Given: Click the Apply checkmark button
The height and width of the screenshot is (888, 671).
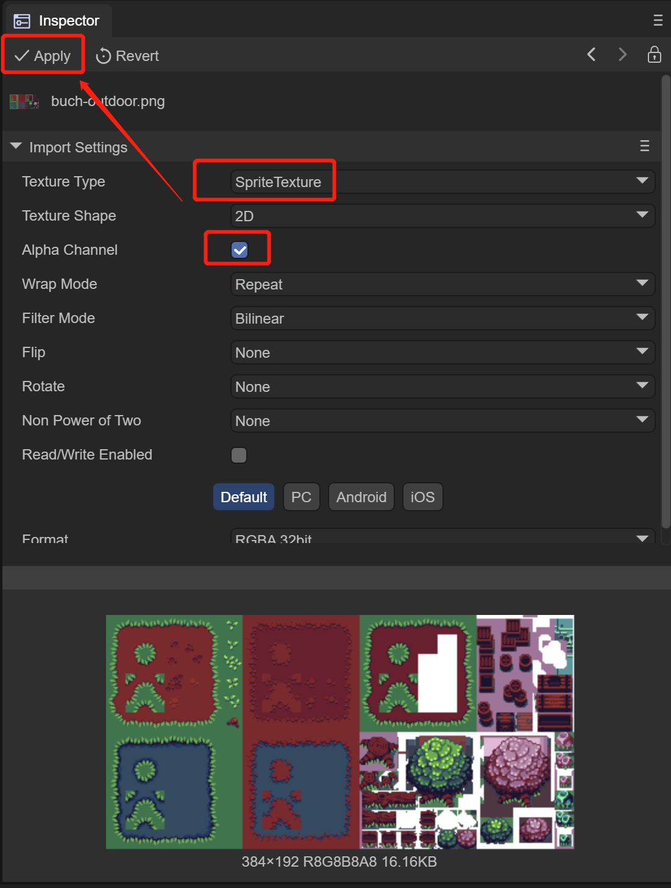Looking at the screenshot, I should point(43,56).
